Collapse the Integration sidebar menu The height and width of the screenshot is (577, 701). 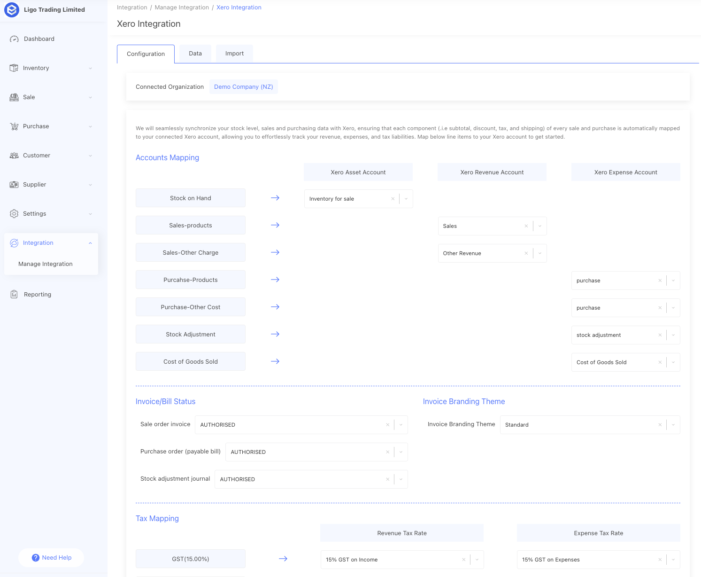90,243
